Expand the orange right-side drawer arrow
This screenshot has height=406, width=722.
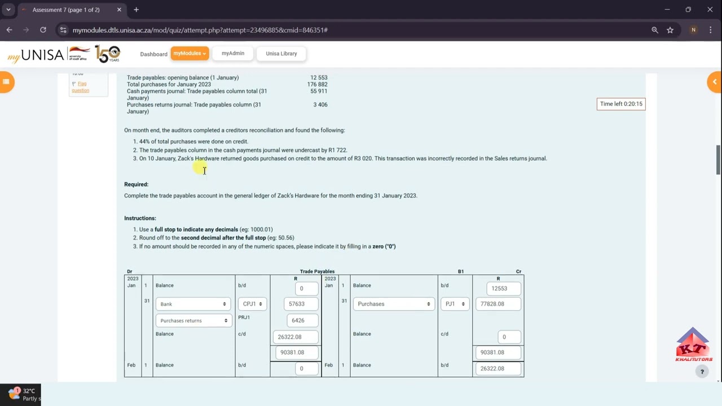click(x=715, y=82)
